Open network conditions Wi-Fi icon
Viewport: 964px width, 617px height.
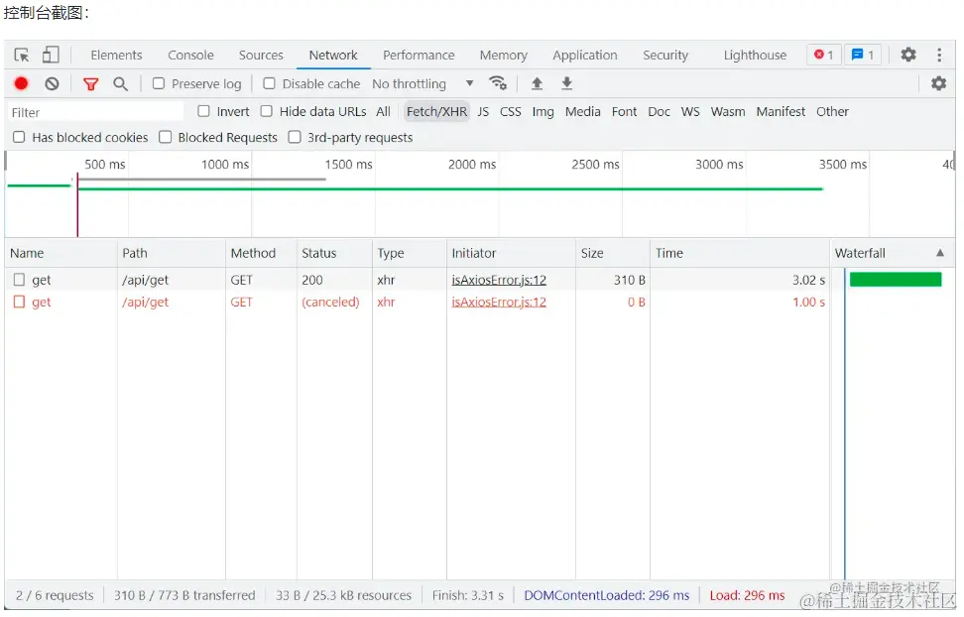497,83
